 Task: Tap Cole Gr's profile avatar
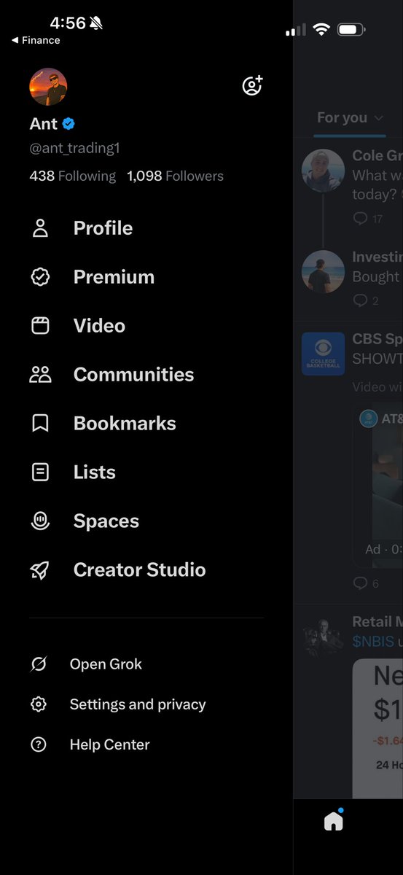[323, 171]
